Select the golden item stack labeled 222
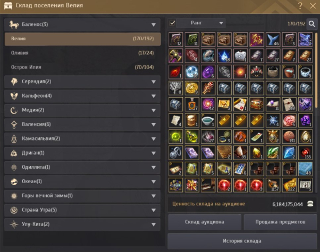Viewport: 320px width, 252px height. click(x=289, y=185)
